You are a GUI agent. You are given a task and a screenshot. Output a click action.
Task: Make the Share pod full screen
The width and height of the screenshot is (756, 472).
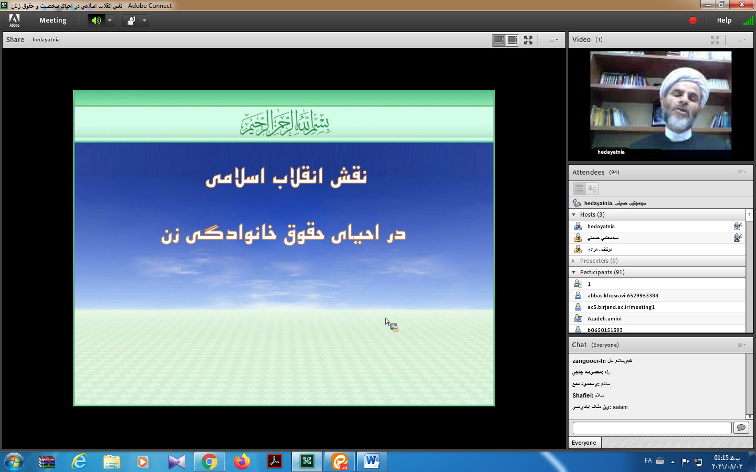click(528, 40)
